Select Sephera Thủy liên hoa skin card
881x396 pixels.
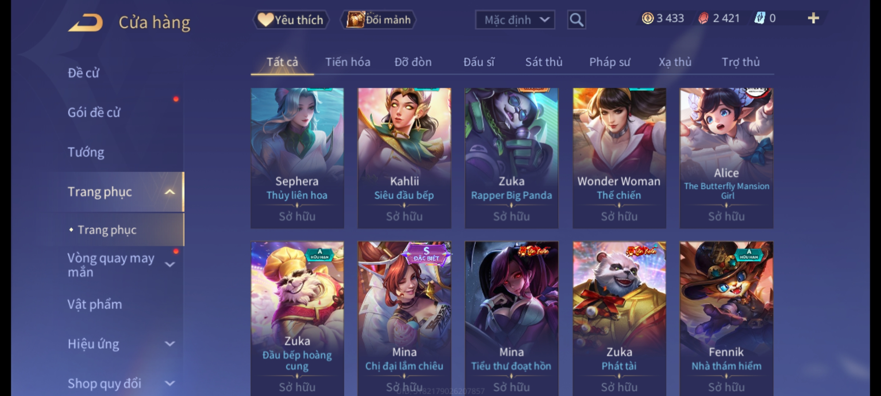[x=297, y=158]
